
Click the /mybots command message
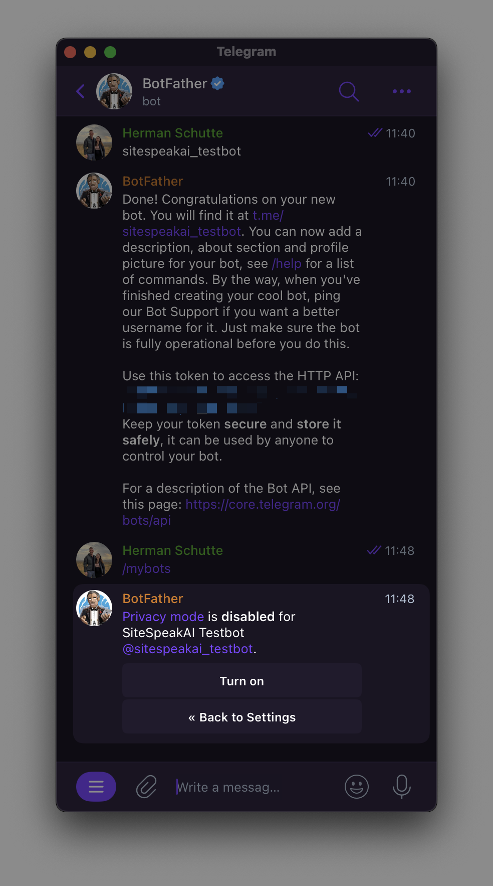tap(147, 568)
